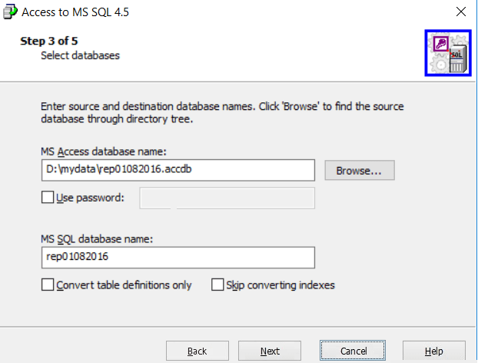
Task: Open Help for this step
Action: 433,351
